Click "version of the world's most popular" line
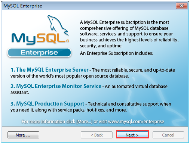Image resolution: width=190 pixels, height=144 pixels. (70, 76)
